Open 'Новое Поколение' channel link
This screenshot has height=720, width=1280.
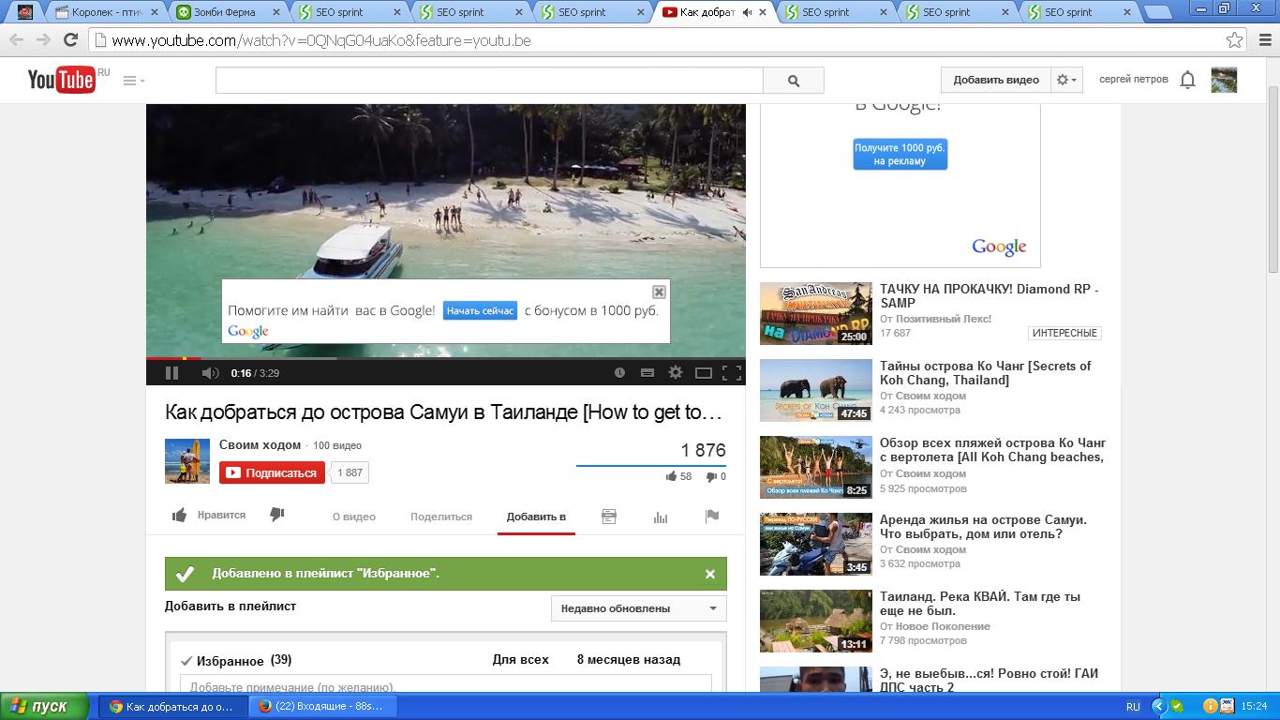(943, 626)
